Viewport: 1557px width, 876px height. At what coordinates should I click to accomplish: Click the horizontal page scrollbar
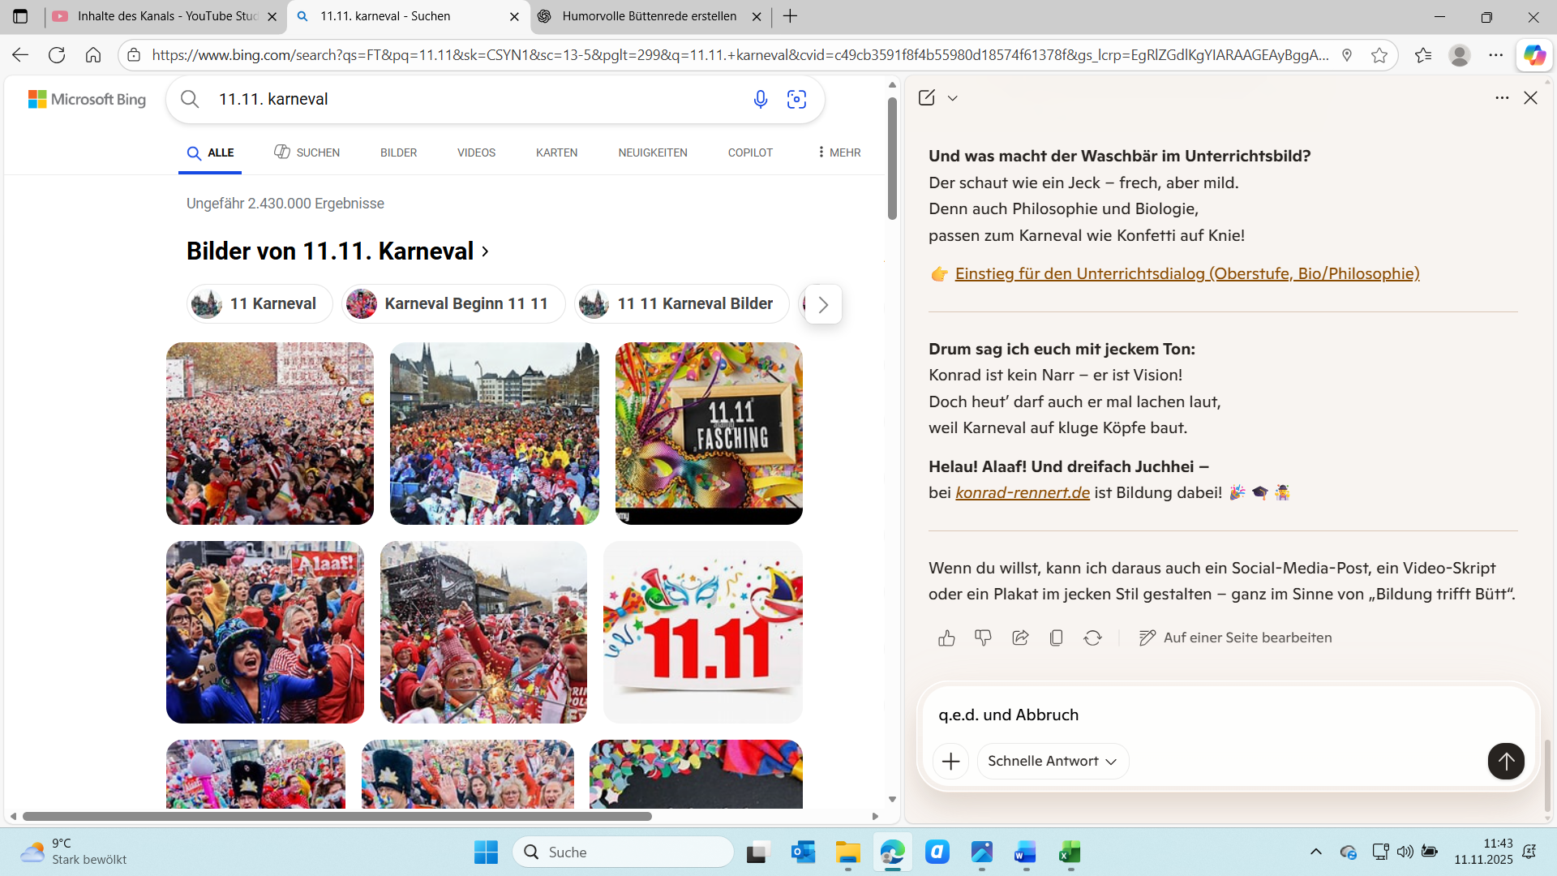point(337,817)
